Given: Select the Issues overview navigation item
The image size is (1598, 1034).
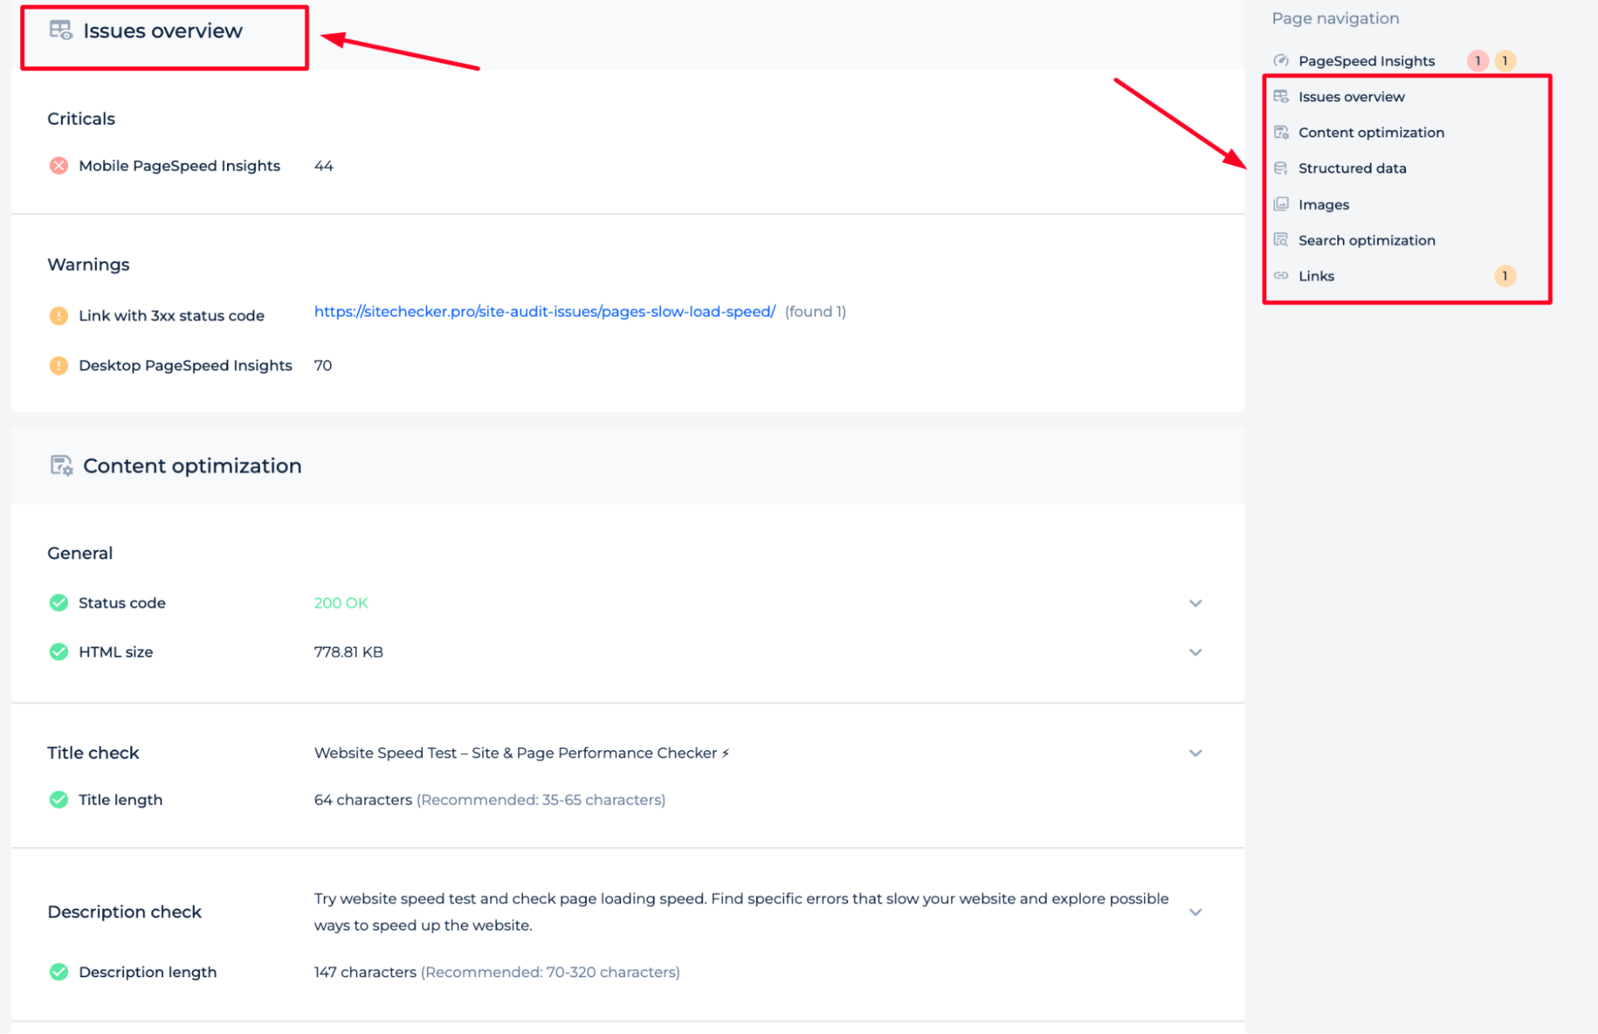Looking at the screenshot, I should click(1350, 95).
